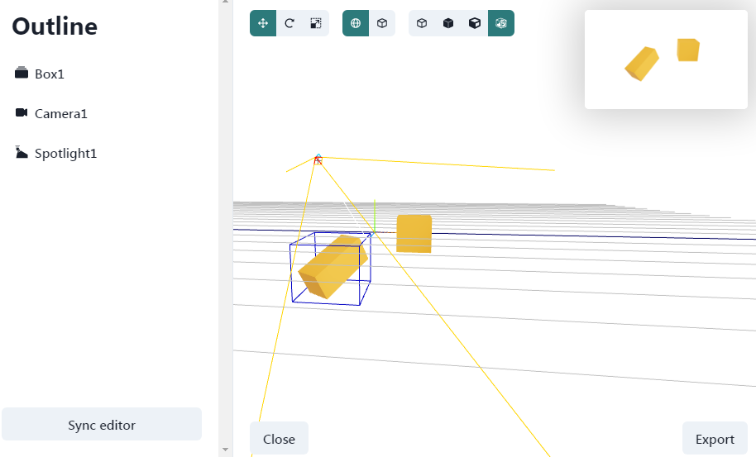Click the upright yellow box in viewport
This screenshot has width=756, height=457.
point(414,234)
